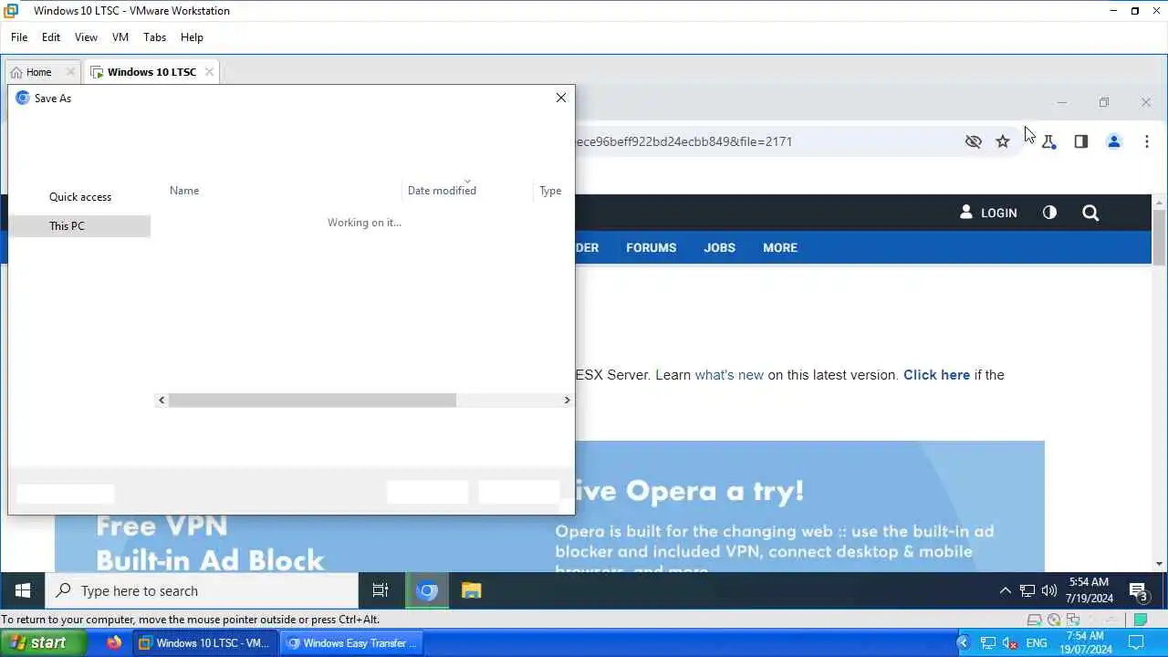Screen dimensions: 1168x657
Task: Open FORUMS in site navigation
Action: (x=652, y=247)
